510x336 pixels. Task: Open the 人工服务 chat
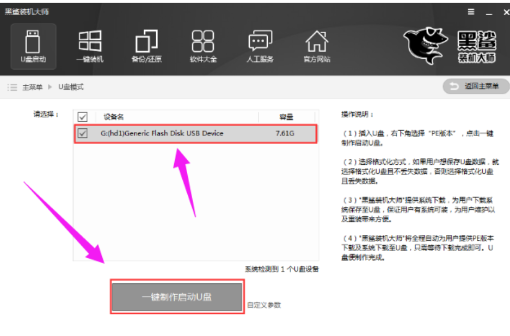[260, 46]
